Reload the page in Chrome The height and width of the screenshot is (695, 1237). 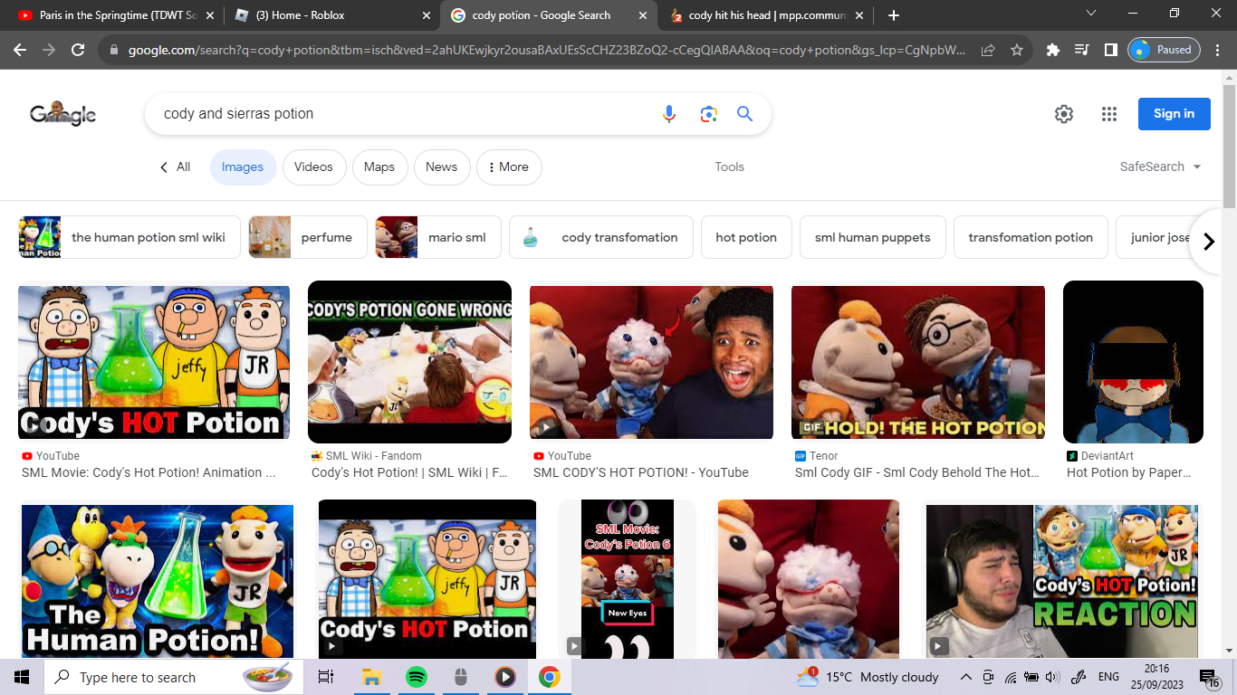click(78, 51)
